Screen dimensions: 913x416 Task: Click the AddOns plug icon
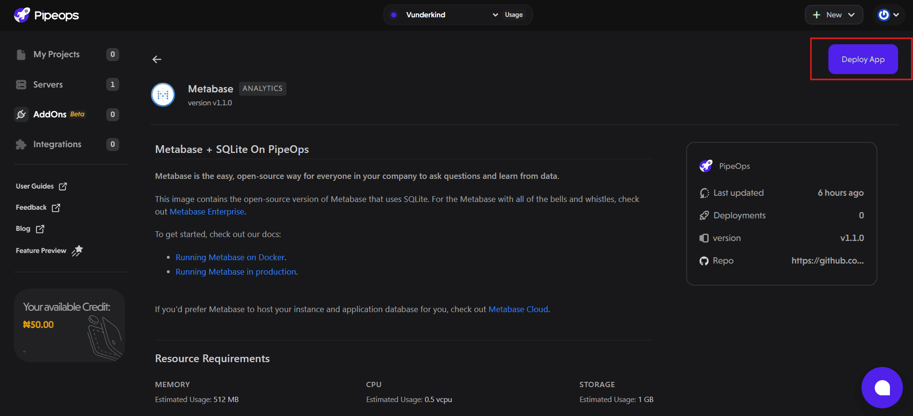click(x=21, y=114)
